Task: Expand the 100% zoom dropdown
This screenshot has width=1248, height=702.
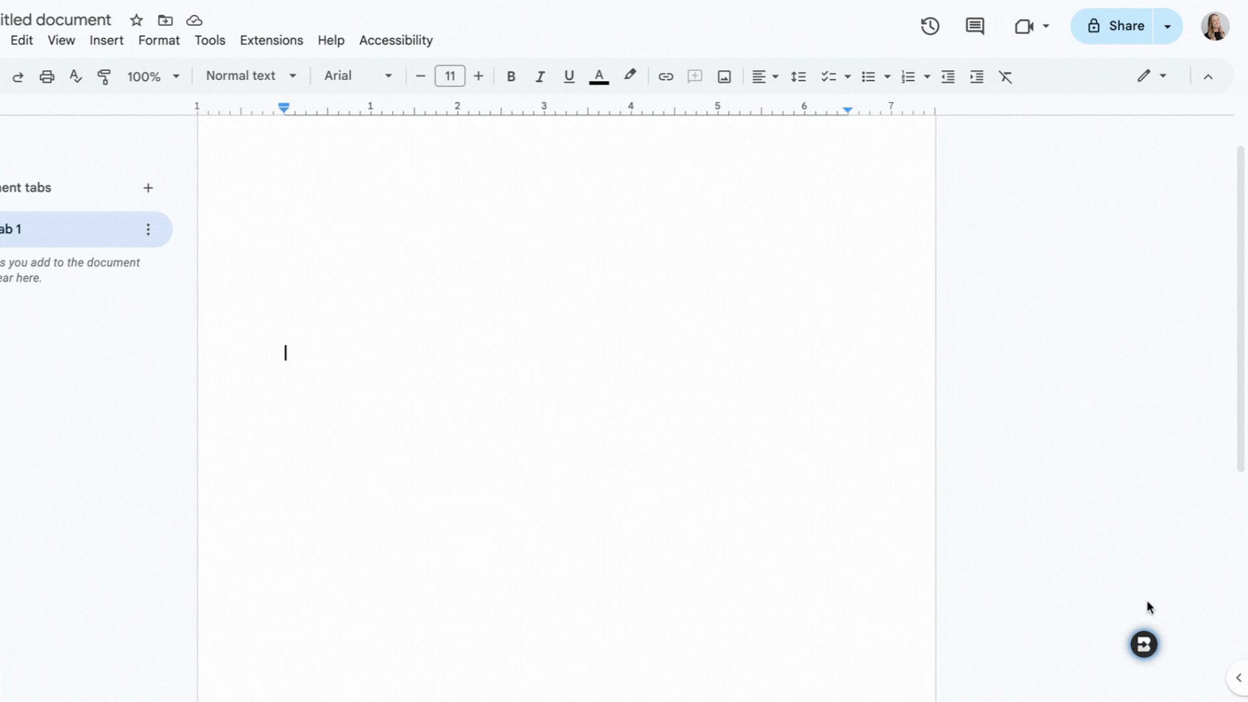Action: tap(153, 77)
